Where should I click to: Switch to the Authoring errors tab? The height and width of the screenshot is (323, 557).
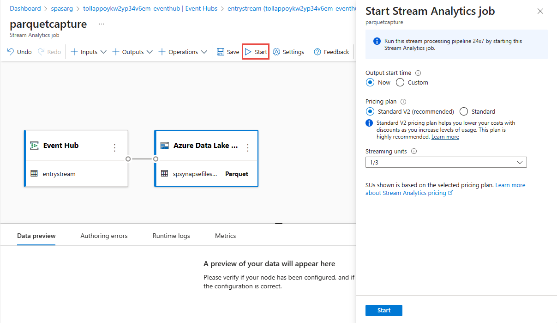tap(104, 236)
